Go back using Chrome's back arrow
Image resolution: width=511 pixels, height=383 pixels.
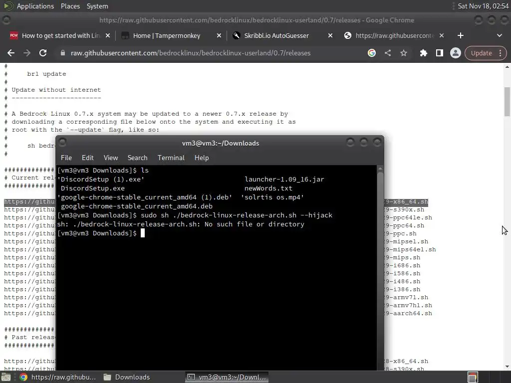11,53
